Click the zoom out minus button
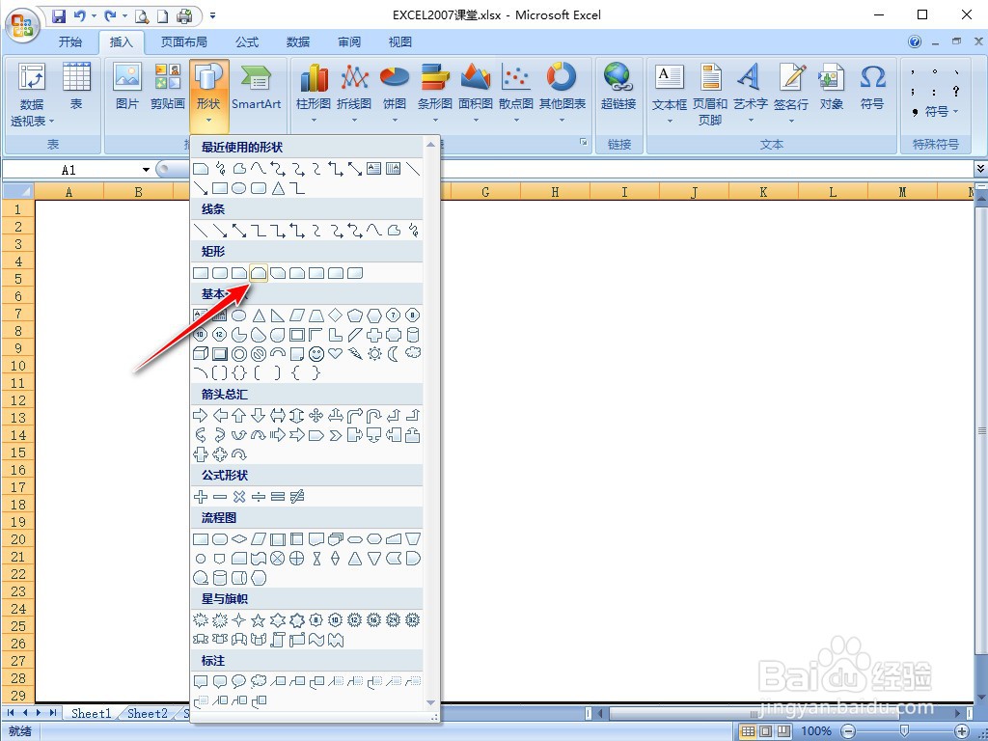988x741 pixels. (848, 731)
